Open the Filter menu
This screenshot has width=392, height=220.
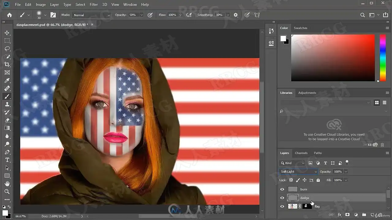tap(94, 5)
